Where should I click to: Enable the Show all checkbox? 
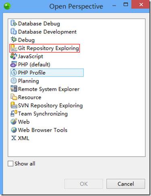(x=10, y=164)
